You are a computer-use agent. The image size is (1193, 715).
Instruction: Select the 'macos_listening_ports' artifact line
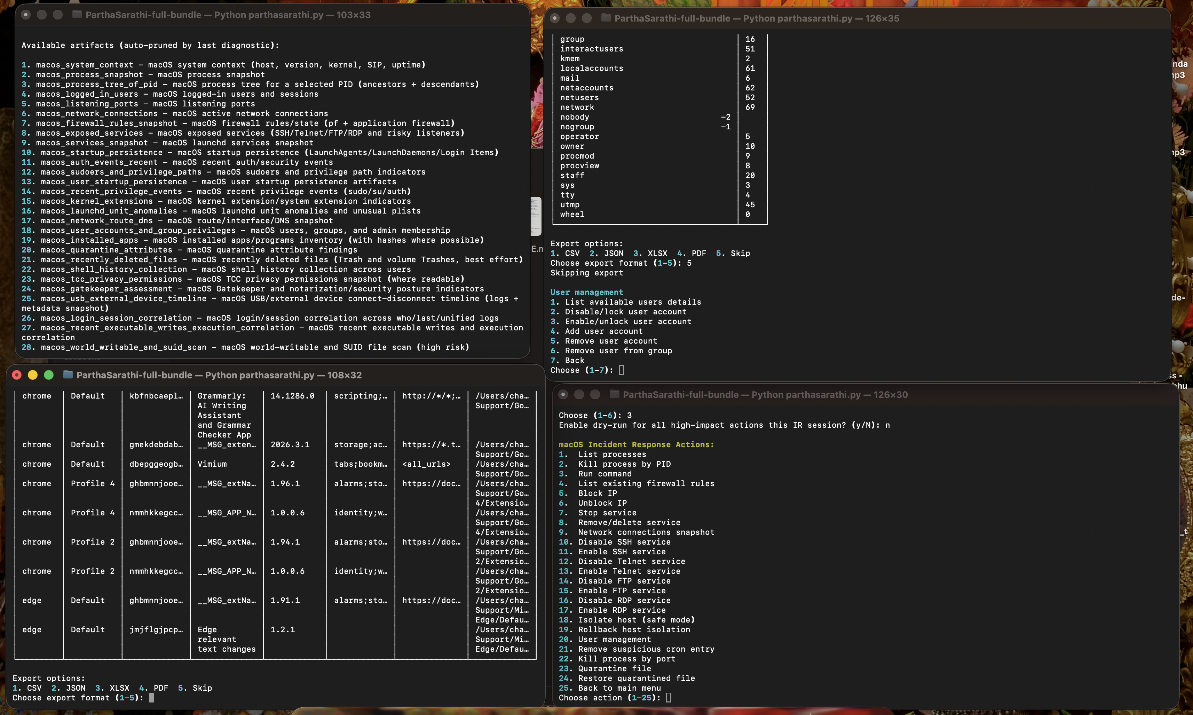click(139, 104)
